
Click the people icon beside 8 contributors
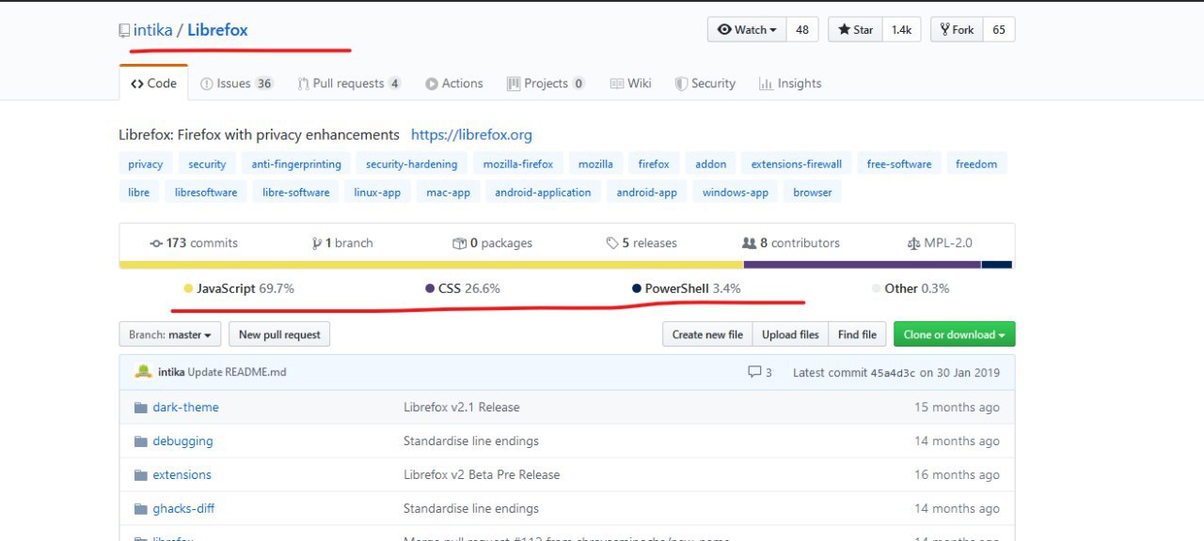coord(750,243)
